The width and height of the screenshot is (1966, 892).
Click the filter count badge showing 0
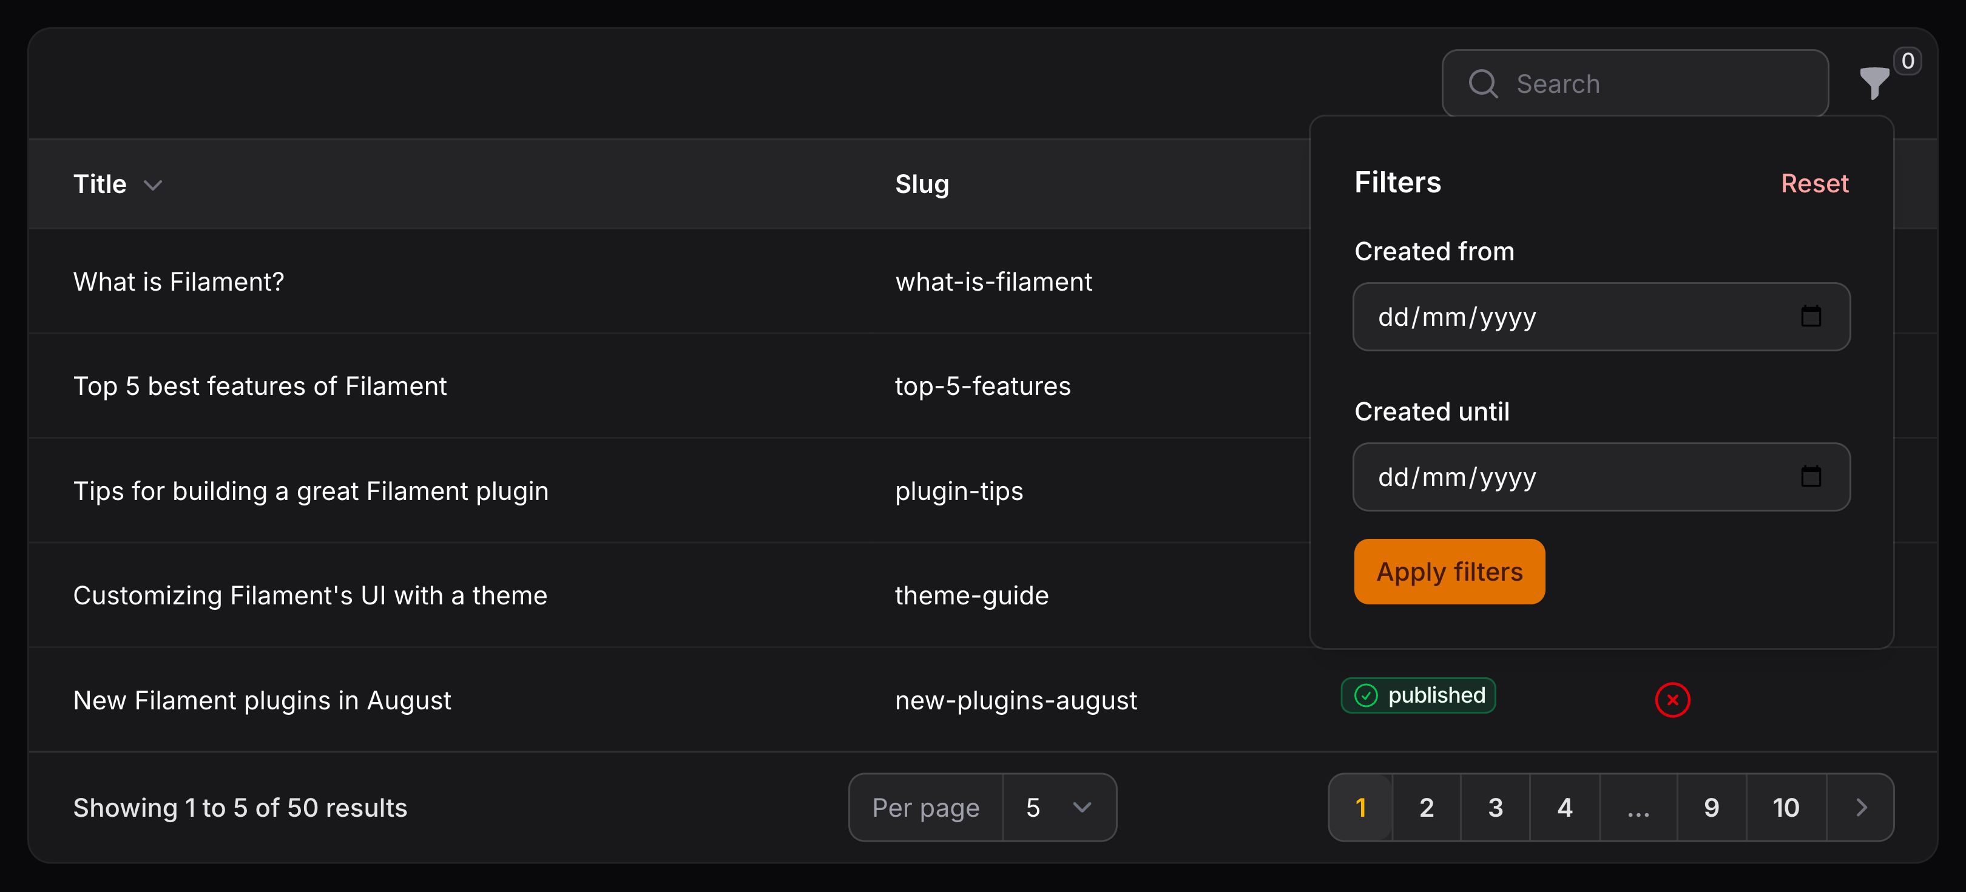click(x=1908, y=60)
